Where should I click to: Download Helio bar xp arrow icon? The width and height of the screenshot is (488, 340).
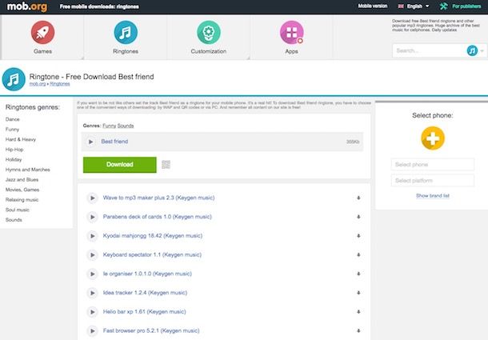click(358, 312)
